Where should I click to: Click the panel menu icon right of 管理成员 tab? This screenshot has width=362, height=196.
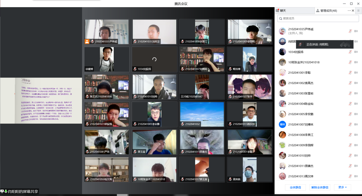pyautogui.click(x=358, y=11)
